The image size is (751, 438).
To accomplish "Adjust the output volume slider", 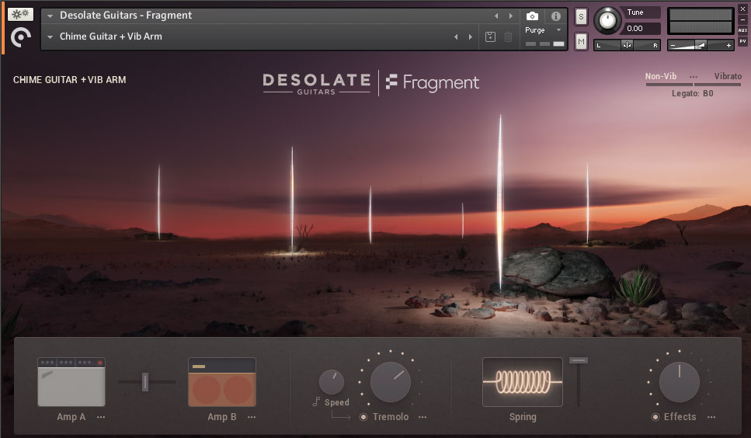I will click(701, 45).
